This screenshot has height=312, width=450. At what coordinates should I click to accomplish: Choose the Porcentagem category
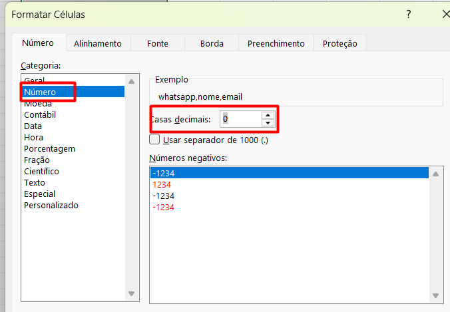(49, 149)
